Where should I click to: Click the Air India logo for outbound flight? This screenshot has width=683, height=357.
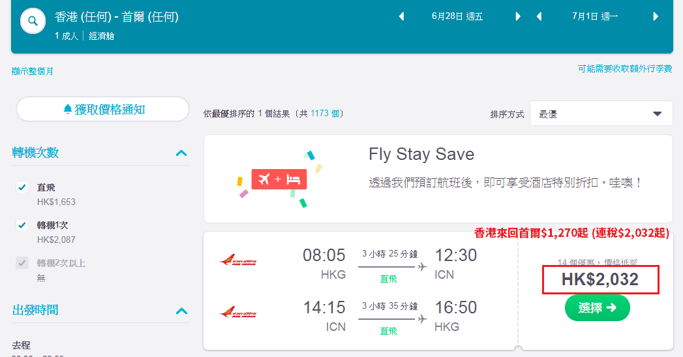pyautogui.click(x=238, y=260)
